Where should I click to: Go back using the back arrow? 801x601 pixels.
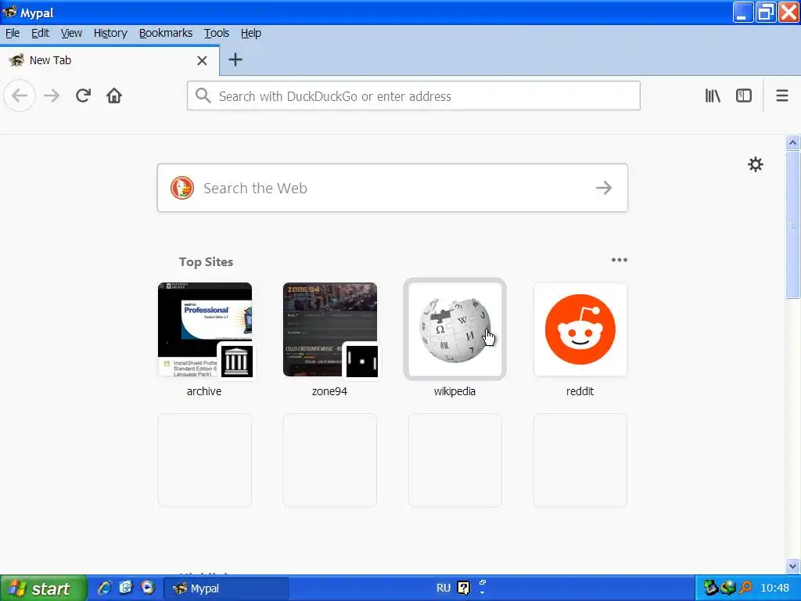(20, 95)
